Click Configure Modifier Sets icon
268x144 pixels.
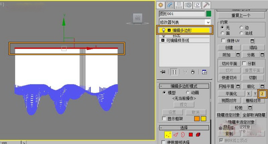coord(204,72)
